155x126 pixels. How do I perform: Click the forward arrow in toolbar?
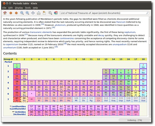point(16,13)
